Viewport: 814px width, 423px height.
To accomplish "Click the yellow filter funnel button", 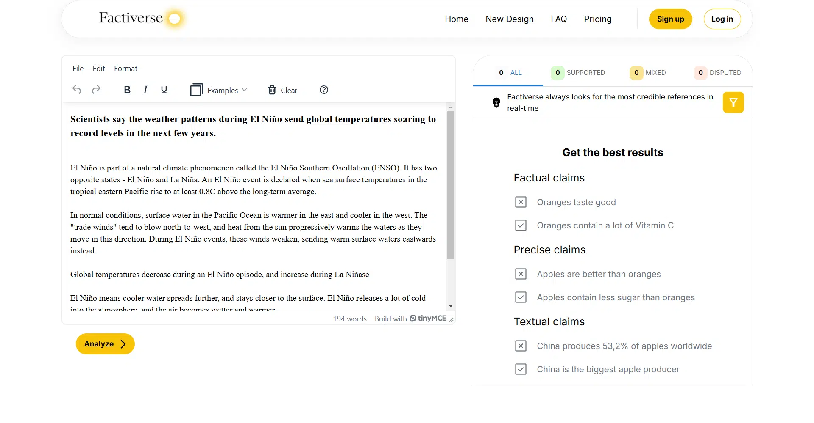I will pos(733,102).
